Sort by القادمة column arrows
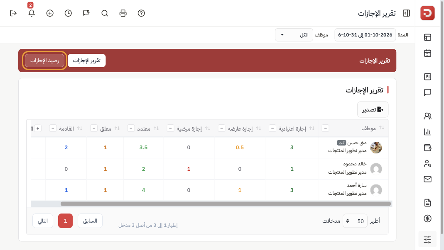Image resolution: width=444 pixels, height=250 pixels. click(x=80, y=129)
